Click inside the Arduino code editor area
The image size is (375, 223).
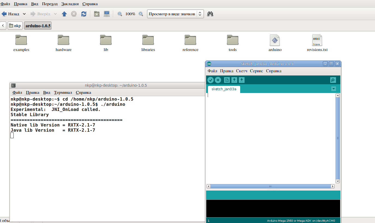[x=271, y=138]
